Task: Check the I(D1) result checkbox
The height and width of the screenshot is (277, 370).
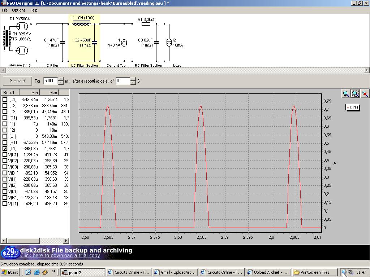Action: pos(5,118)
